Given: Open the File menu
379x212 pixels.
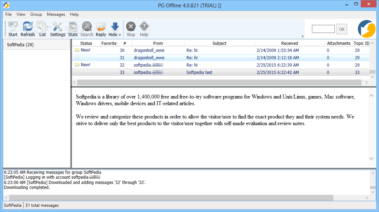Looking at the screenshot, I should pos(8,14).
